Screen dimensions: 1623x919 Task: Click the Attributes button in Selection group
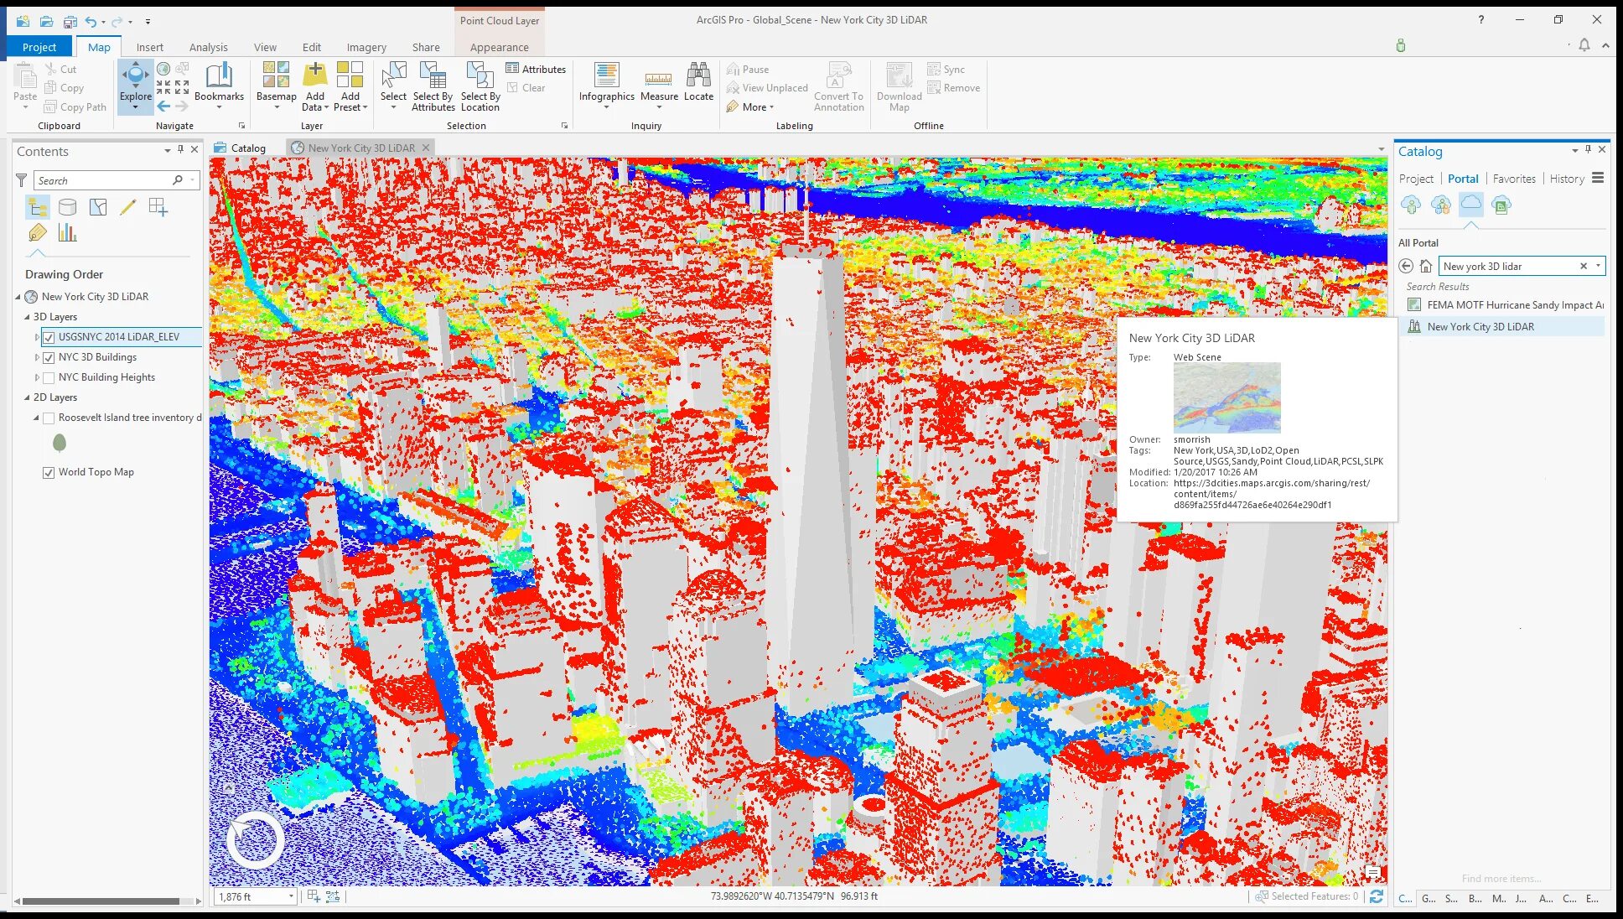pyautogui.click(x=536, y=69)
